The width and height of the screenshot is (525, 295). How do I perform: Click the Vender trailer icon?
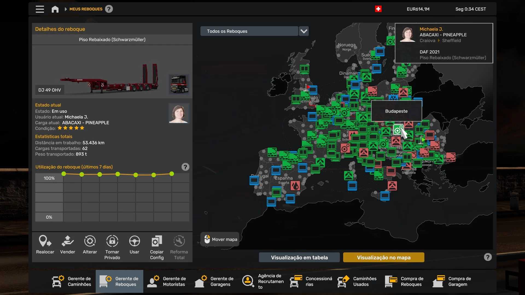pos(67,241)
